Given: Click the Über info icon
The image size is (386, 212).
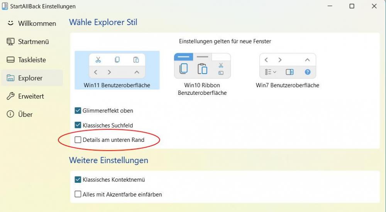Looking at the screenshot, I should [x=10, y=114].
